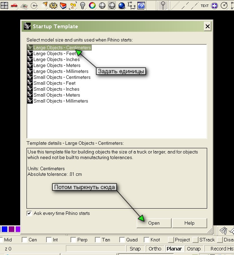Image resolution: width=234 pixels, height=255 pixels.
Task: Select the dotted line tool
Action: pos(175,5)
